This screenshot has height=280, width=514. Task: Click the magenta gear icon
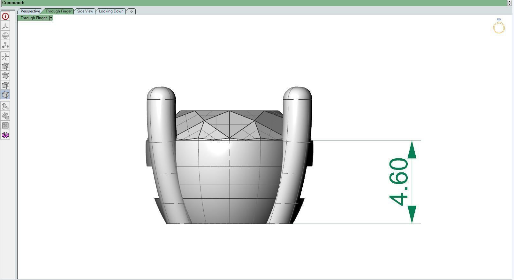tap(5, 135)
